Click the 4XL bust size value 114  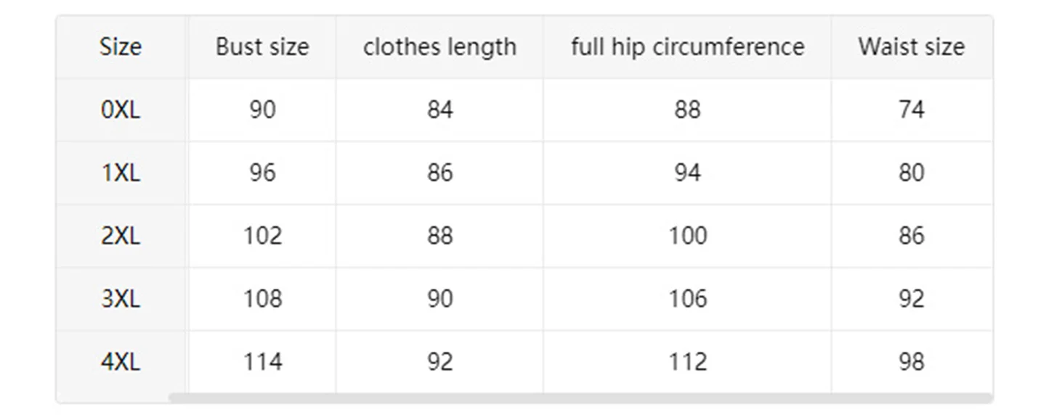[x=262, y=361]
